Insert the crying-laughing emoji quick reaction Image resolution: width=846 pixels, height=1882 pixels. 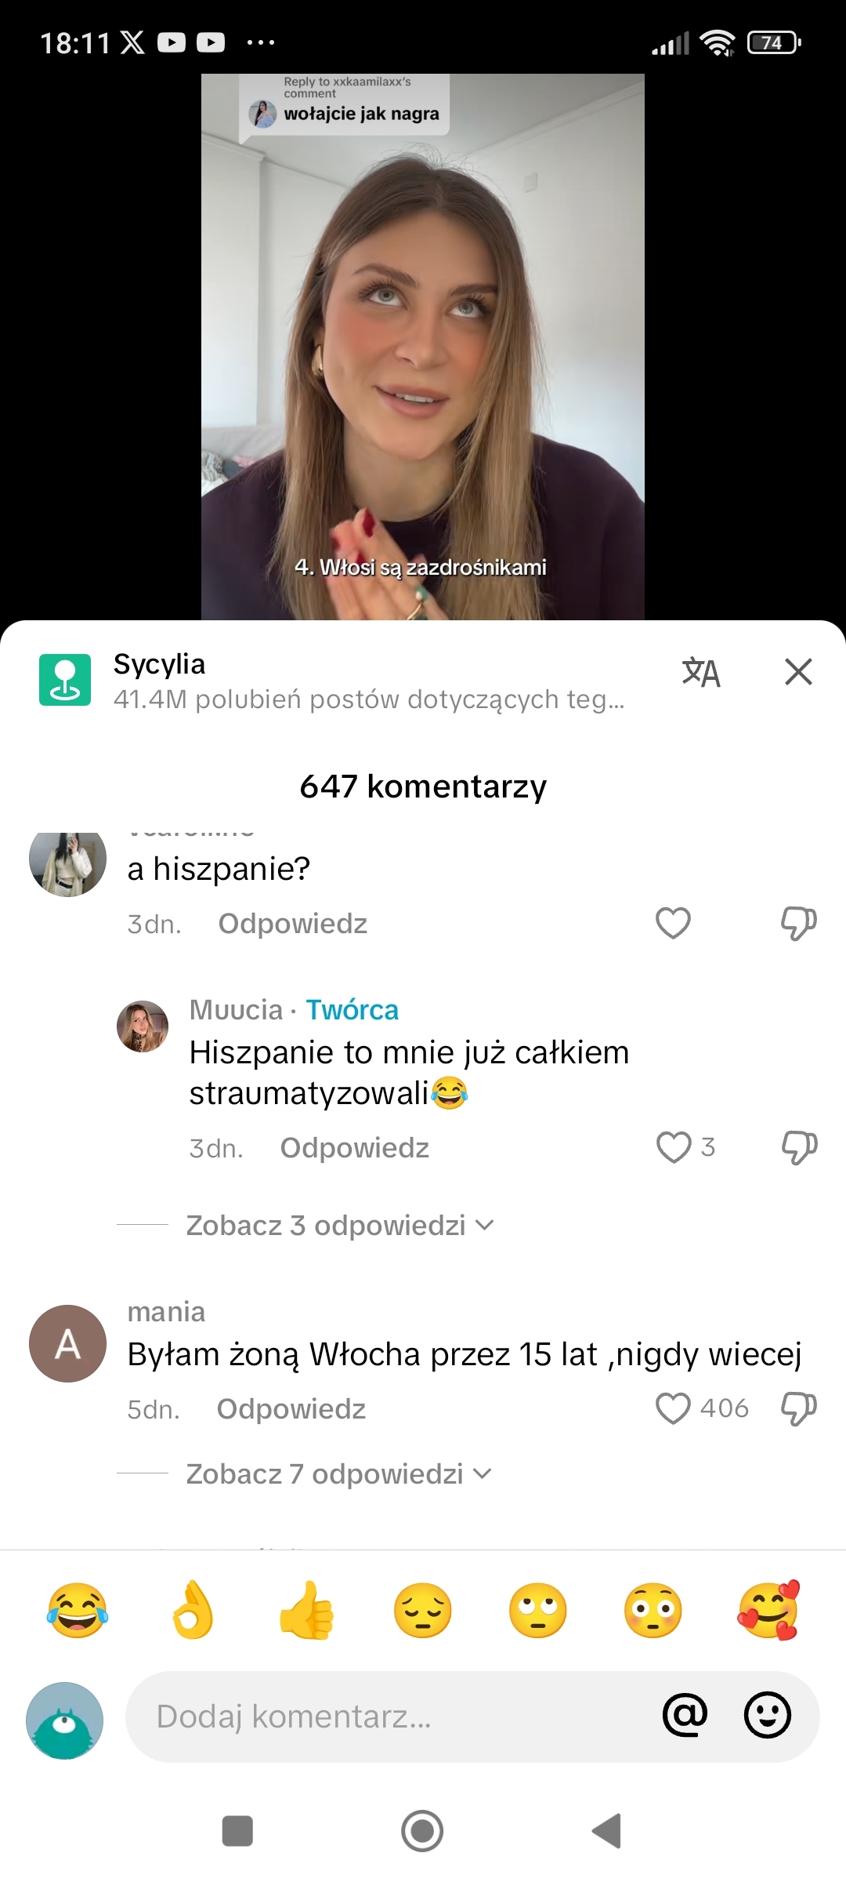tap(77, 1610)
